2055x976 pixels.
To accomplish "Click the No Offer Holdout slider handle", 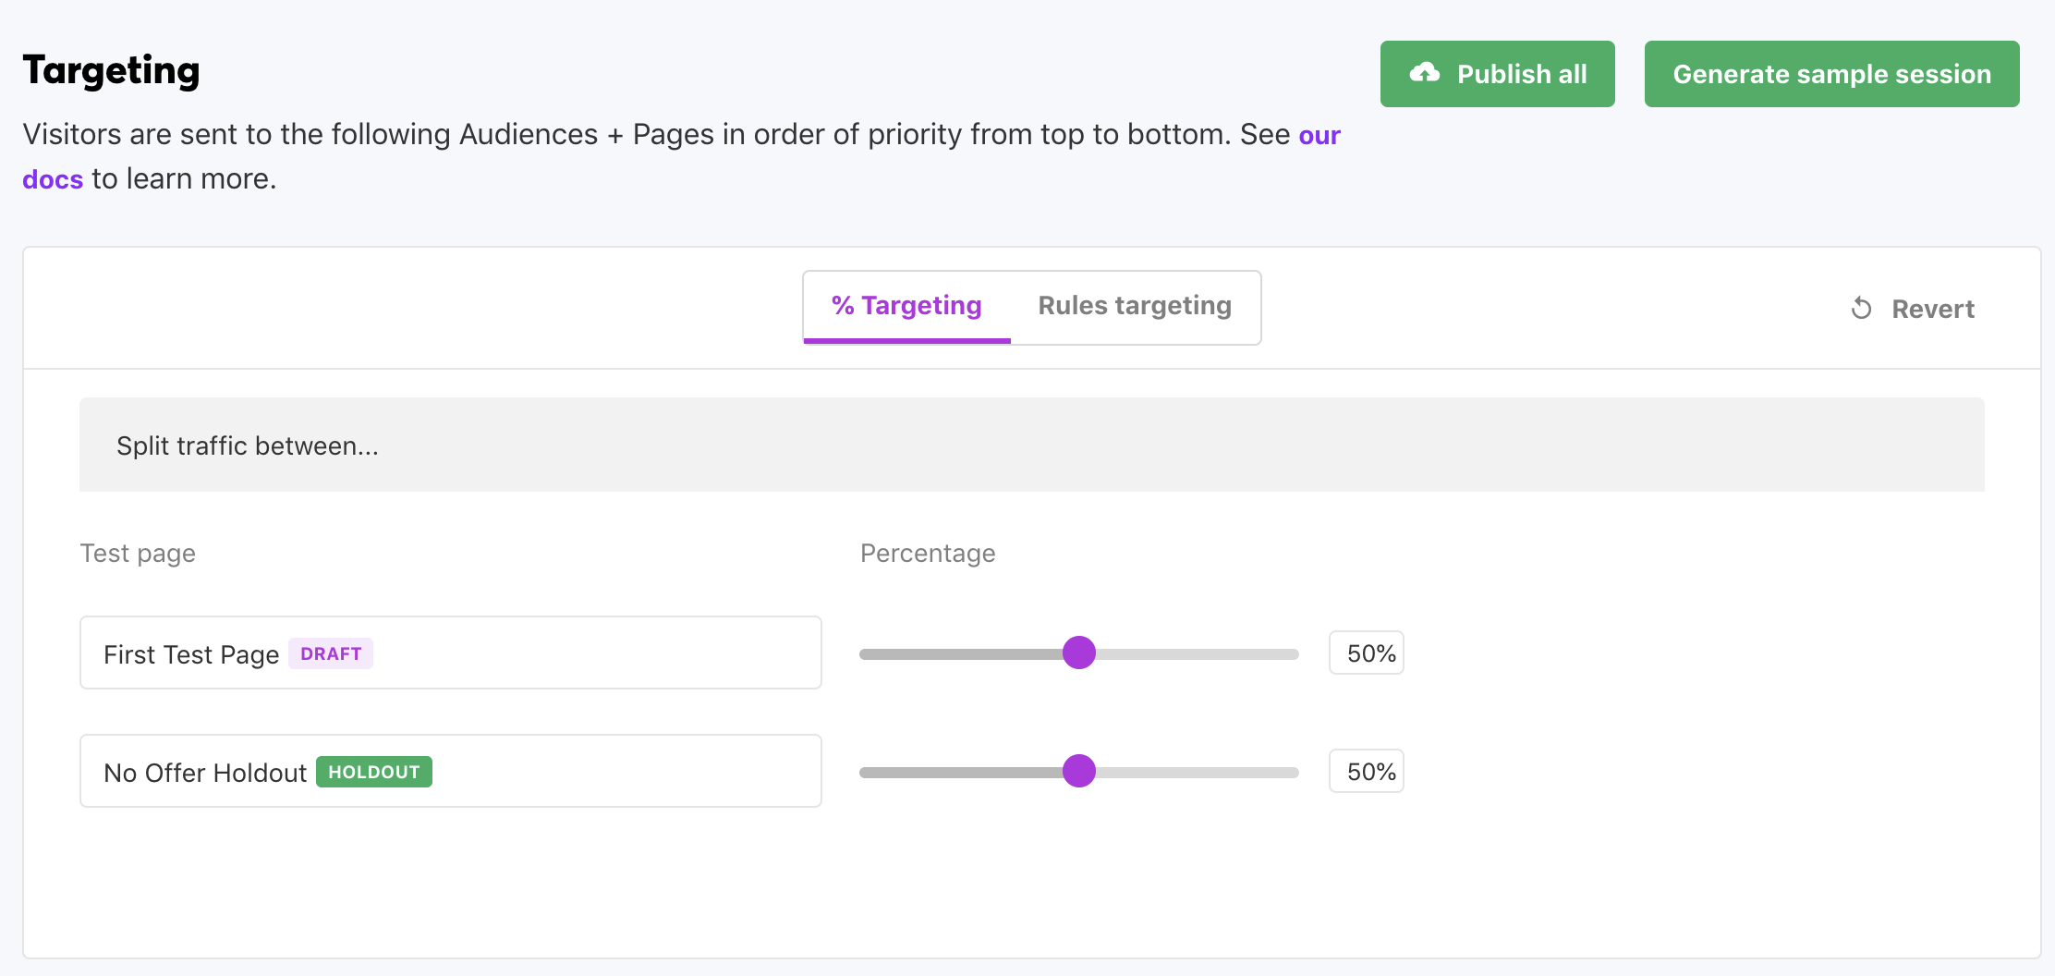I will pos(1078,771).
